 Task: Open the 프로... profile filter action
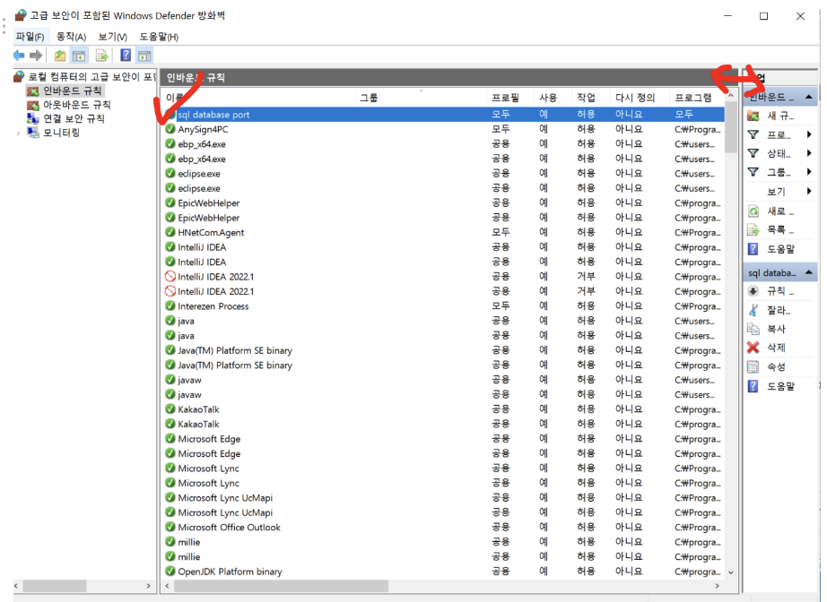[x=779, y=135]
